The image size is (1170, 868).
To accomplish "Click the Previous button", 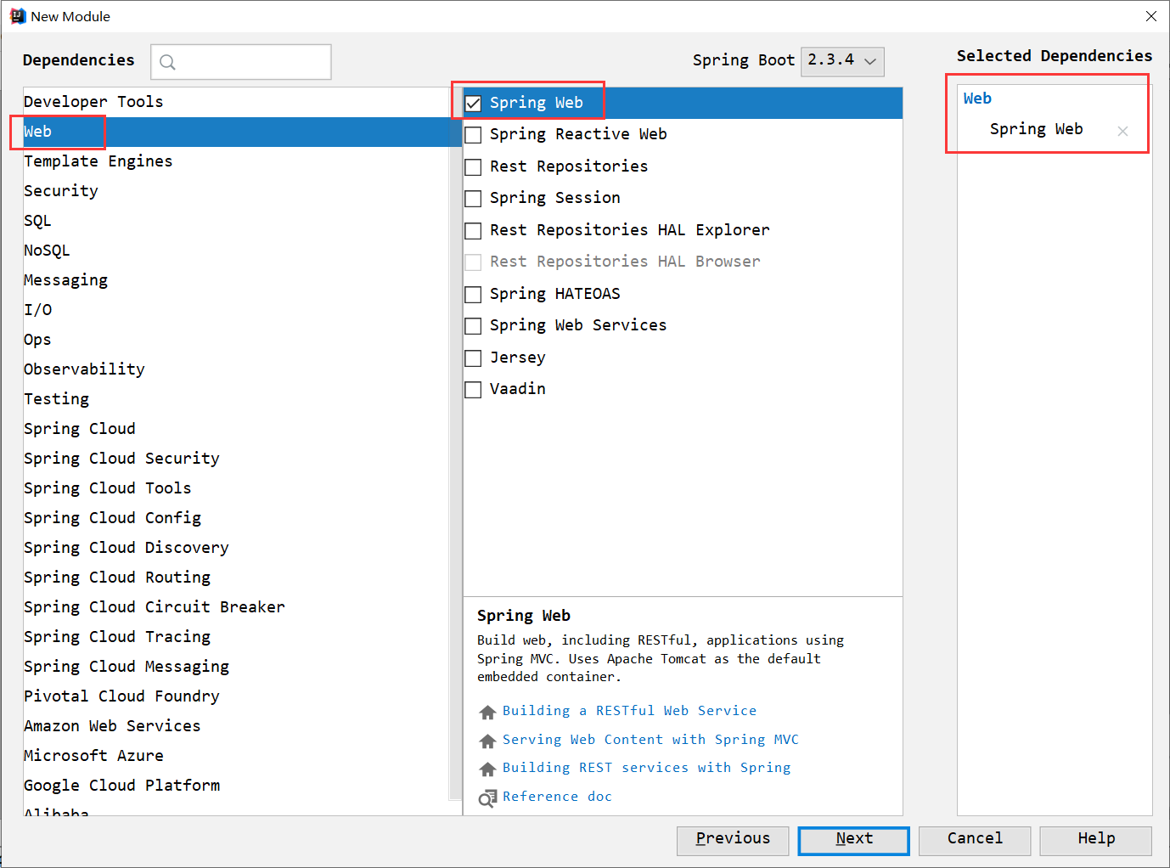I will 733,840.
